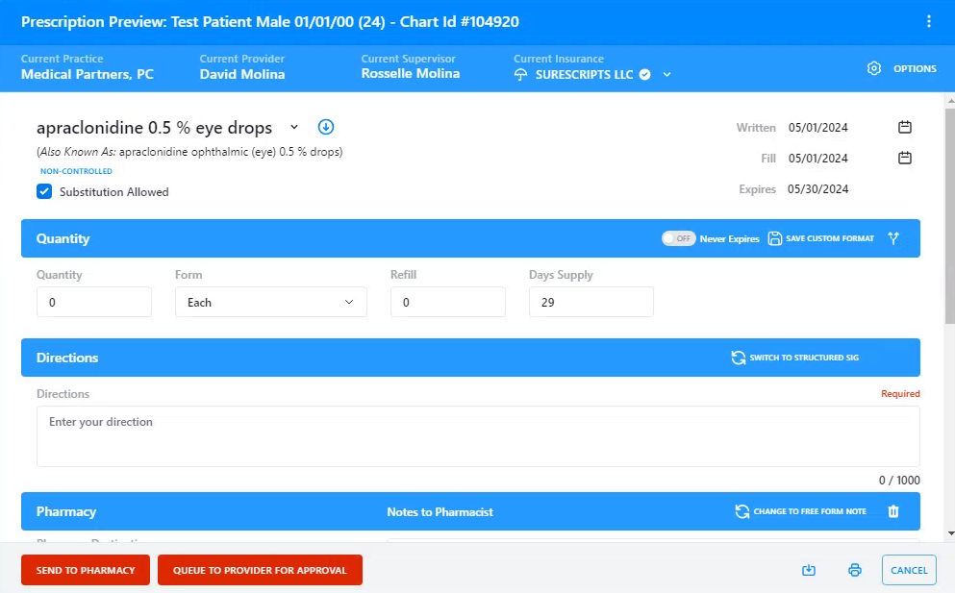Click the Current Provider David Molina text

click(242, 74)
